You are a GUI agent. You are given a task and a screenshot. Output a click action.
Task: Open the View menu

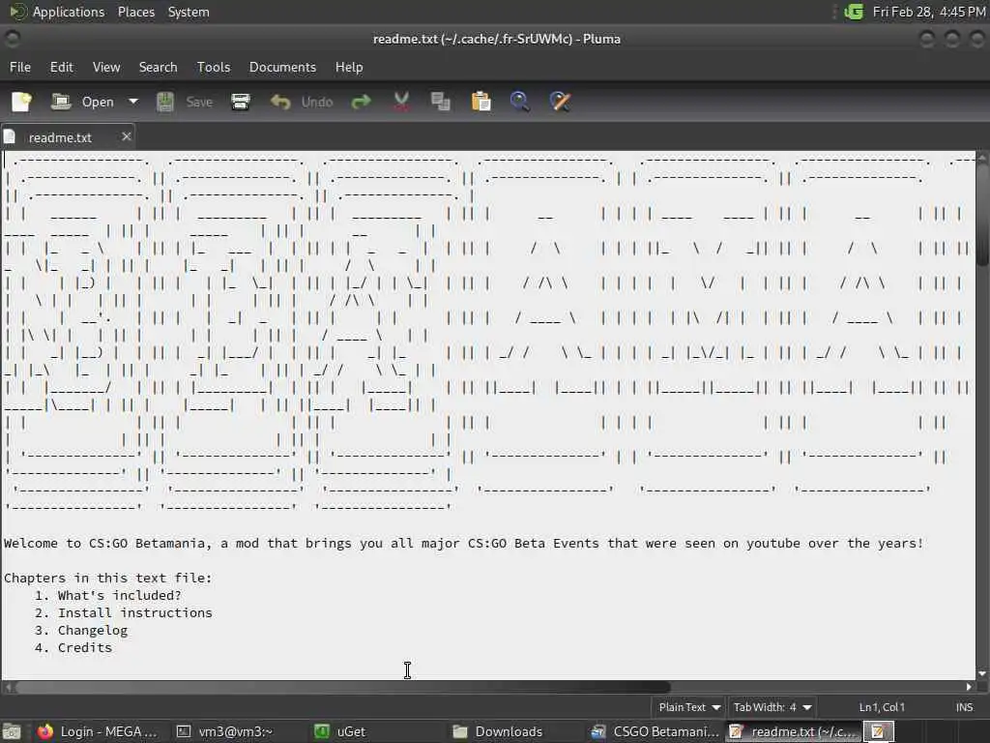[x=106, y=67]
